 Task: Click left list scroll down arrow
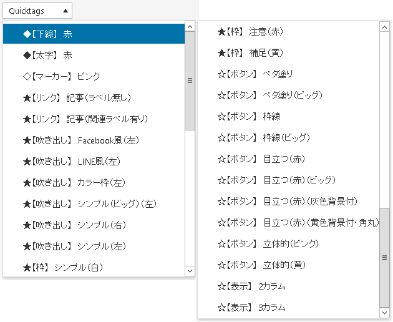click(x=190, y=271)
